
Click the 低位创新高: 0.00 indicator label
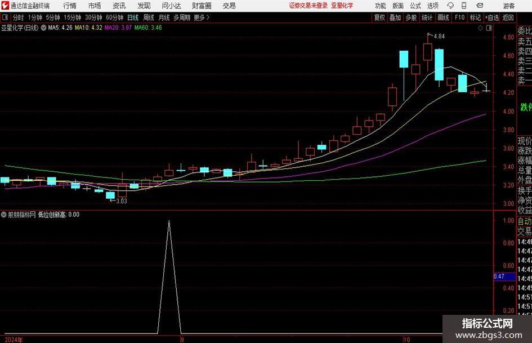coord(59,215)
